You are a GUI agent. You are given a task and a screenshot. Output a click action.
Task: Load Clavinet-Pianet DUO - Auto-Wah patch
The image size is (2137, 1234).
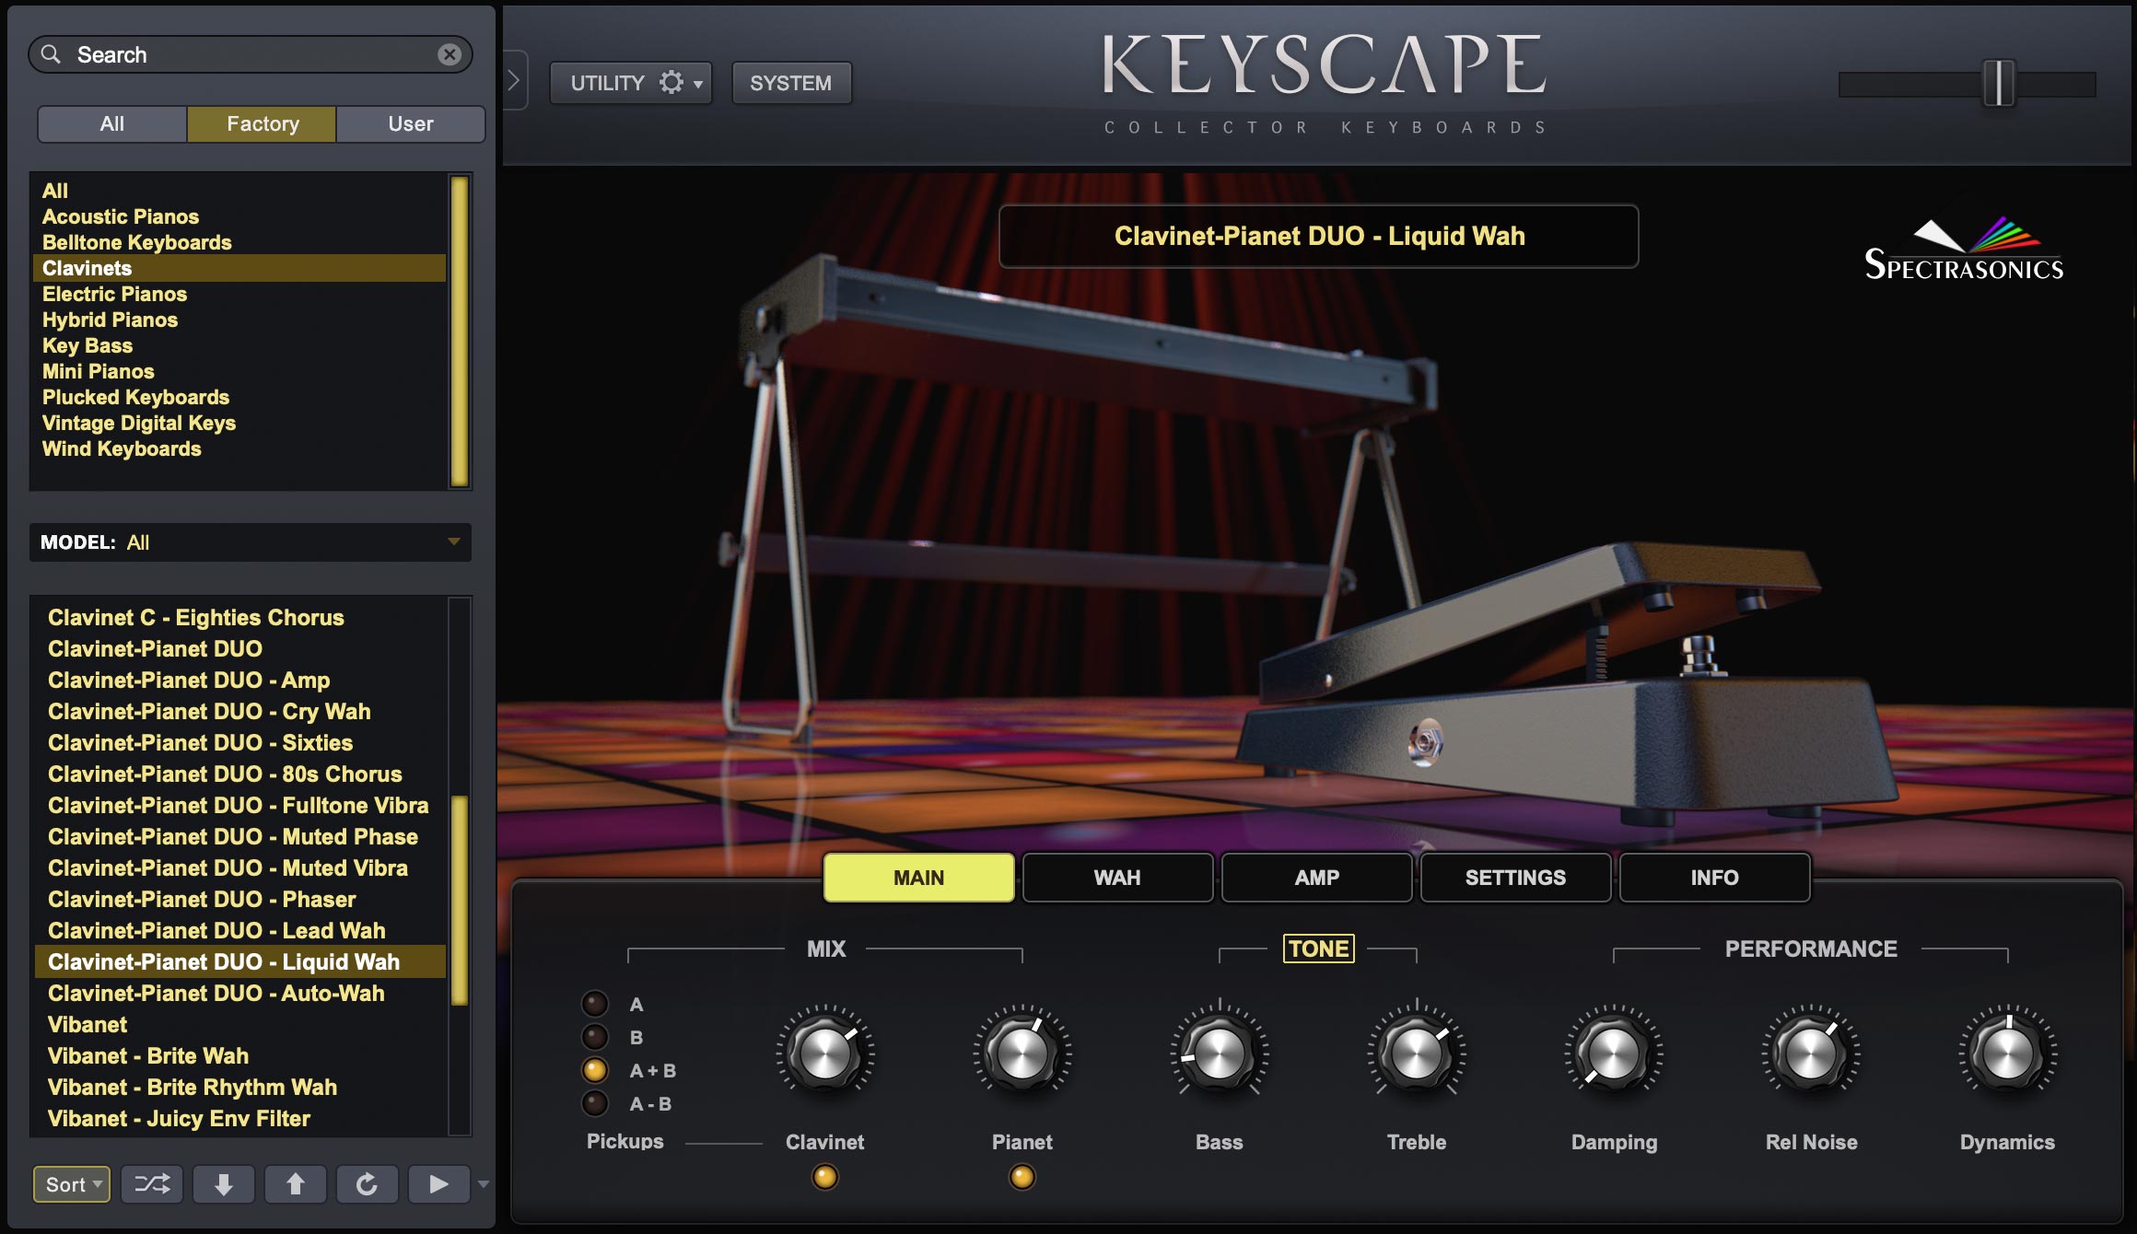pos(239,993)
